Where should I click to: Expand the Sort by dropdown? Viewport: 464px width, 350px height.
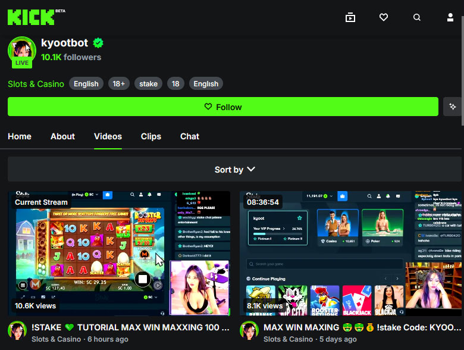pos(234,170)
